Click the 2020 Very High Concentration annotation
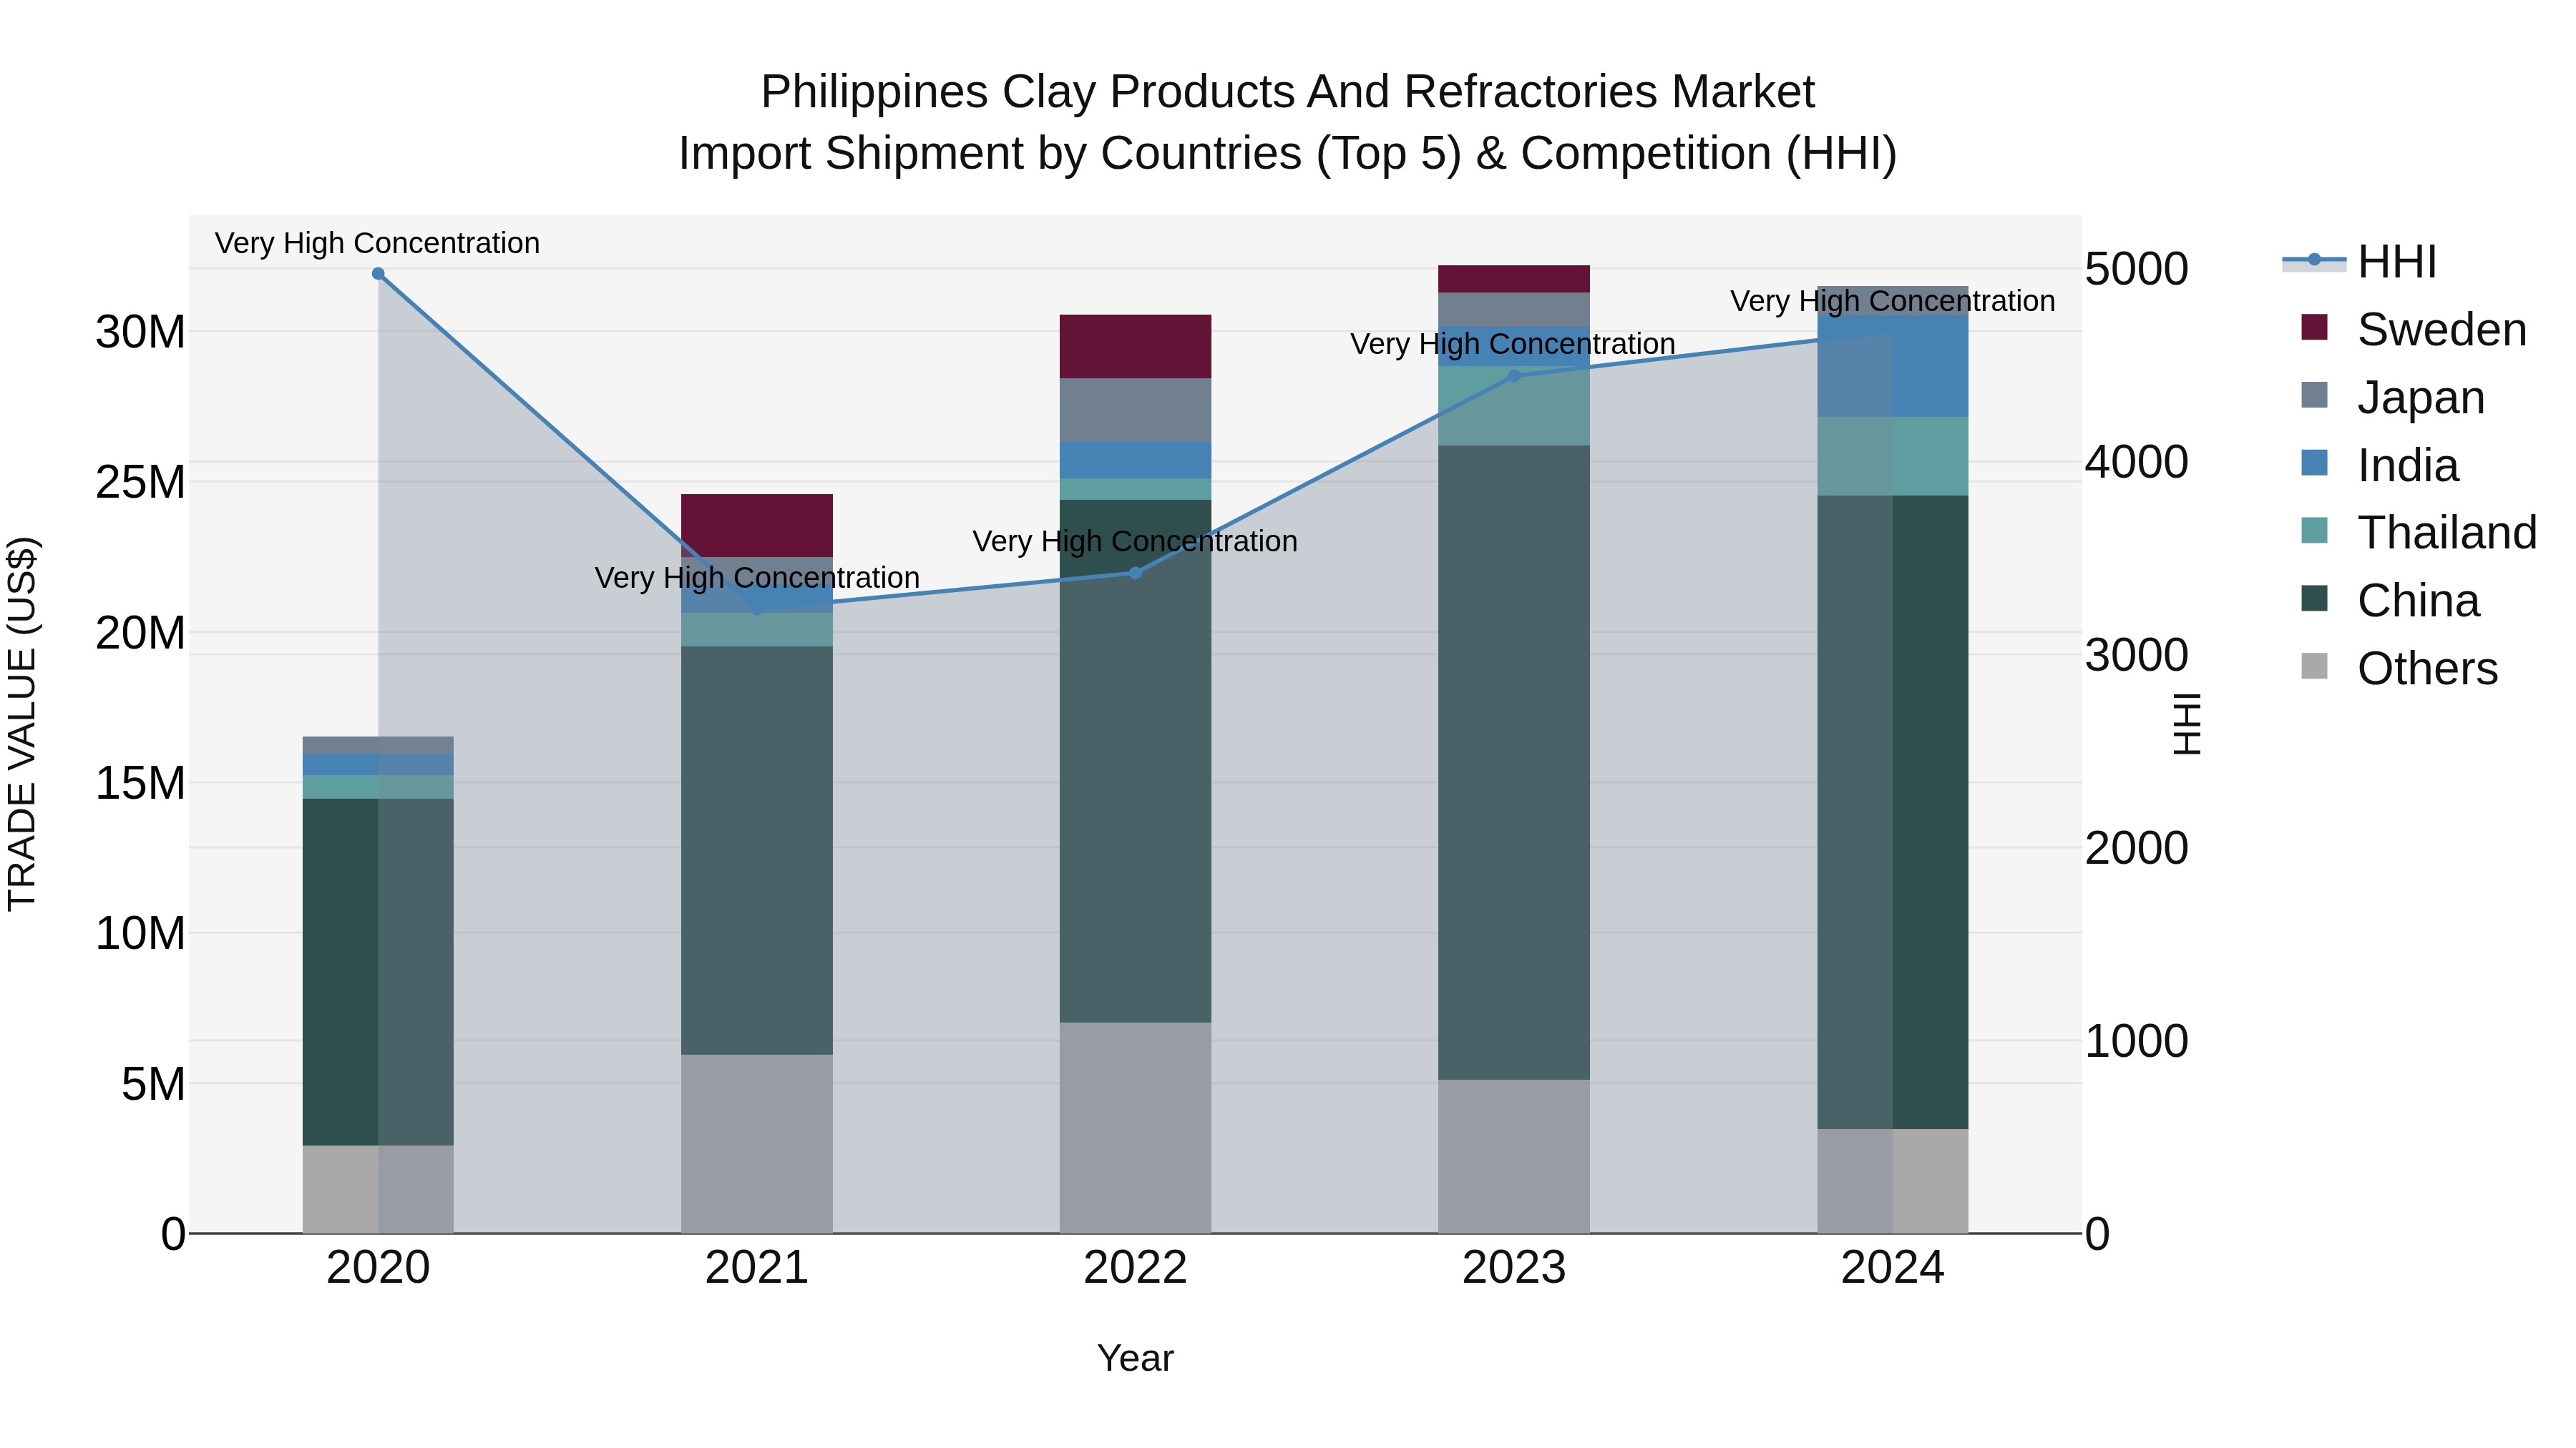2576x1448 pixels. coord(377,243)
